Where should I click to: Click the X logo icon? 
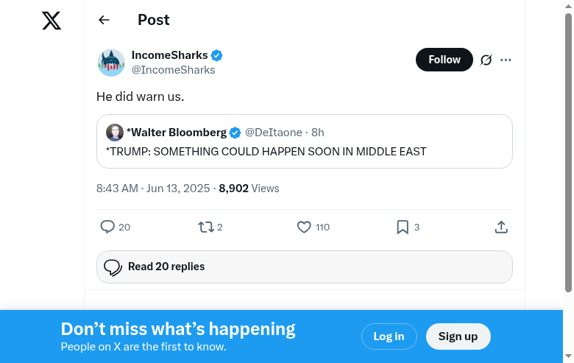52,21
